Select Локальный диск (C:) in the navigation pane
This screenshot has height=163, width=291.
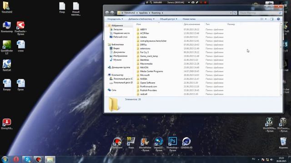tap(123, 79)
